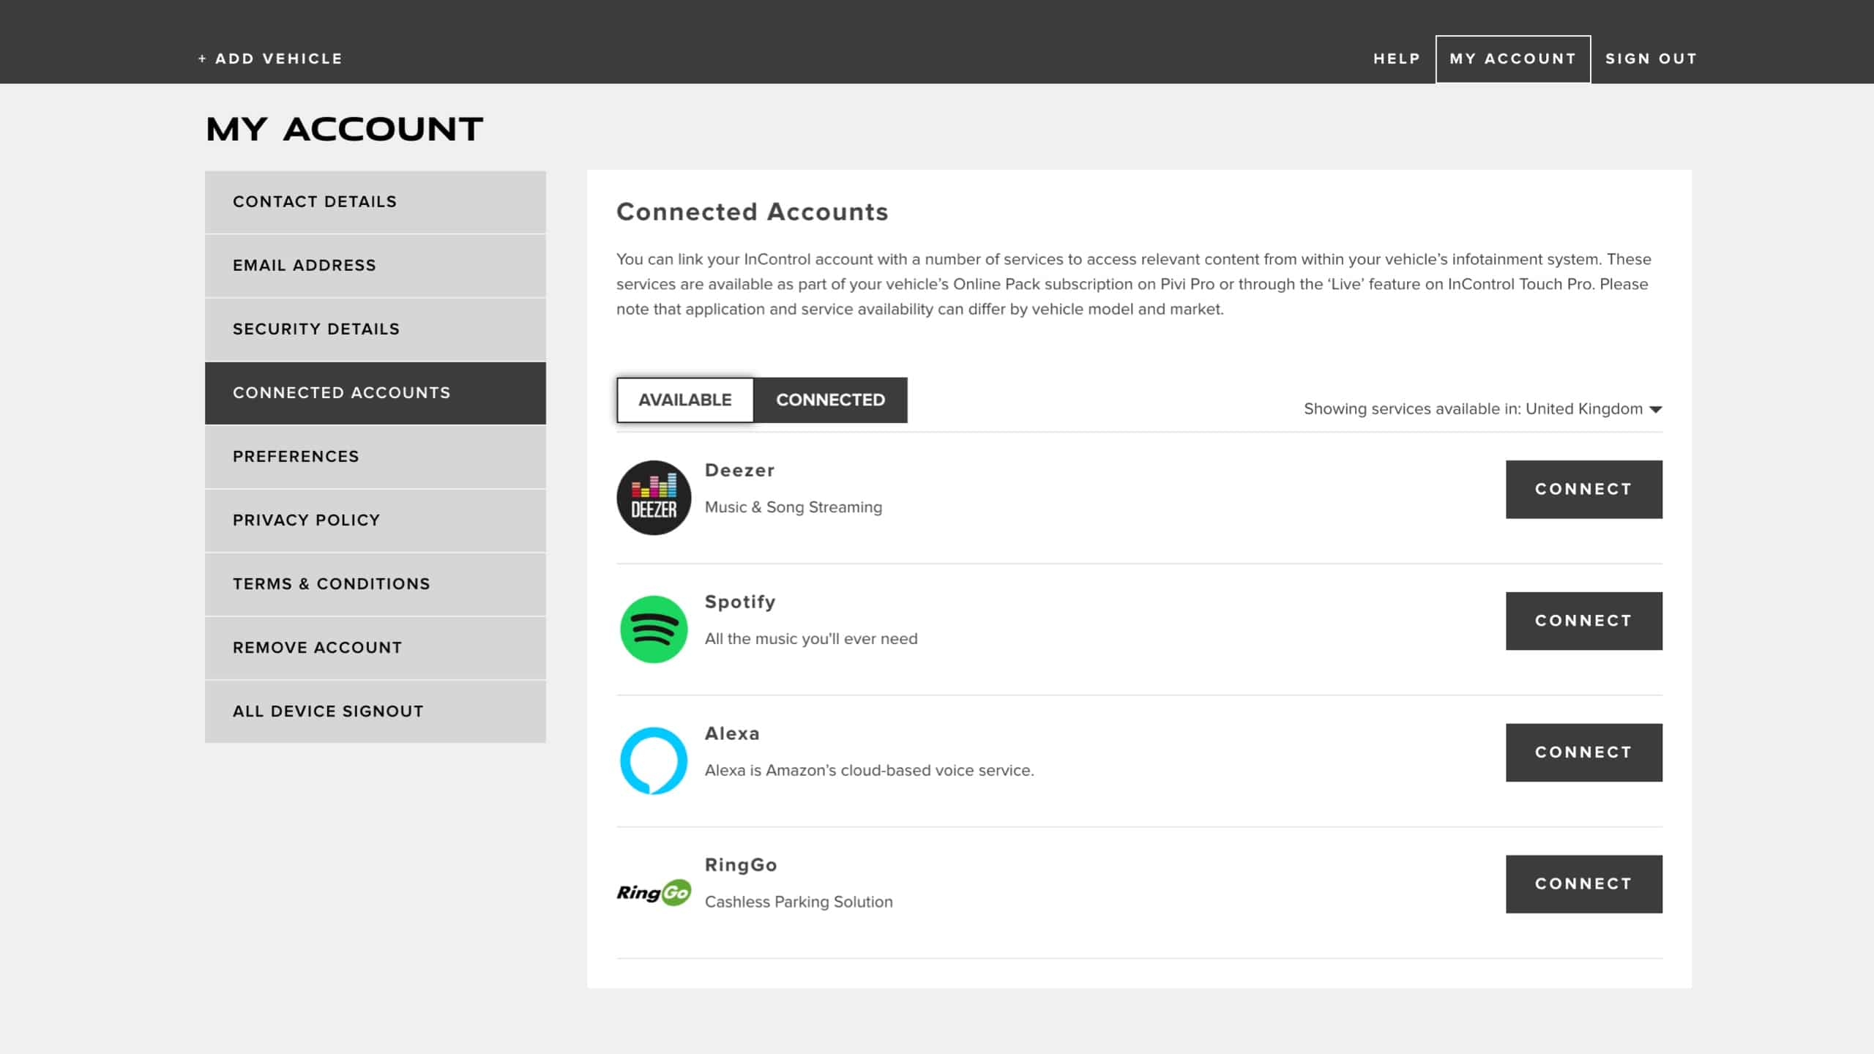Click My Account in the header

pos(1512,58)
